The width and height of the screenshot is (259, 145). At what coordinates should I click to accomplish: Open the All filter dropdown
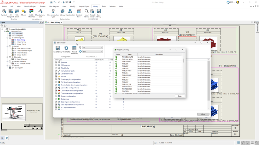pos(93,48)
